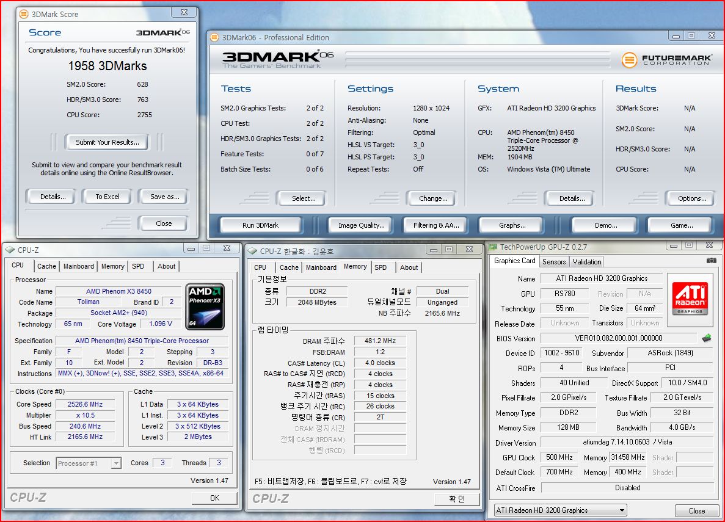Click the DRAM frequency value 481.2 MHz
The image size is (725, 522).
coord(380,341)
